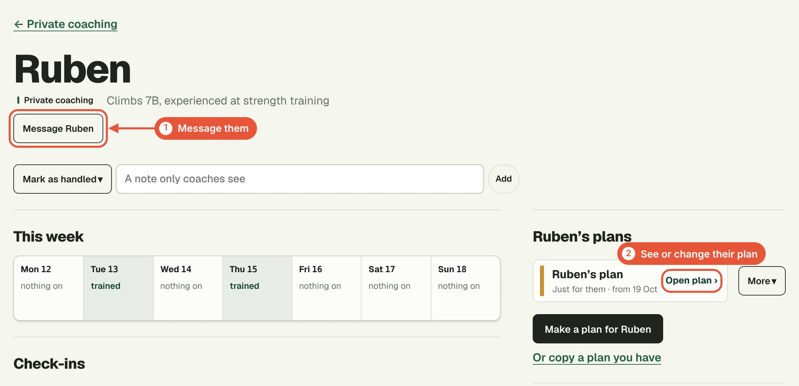The height and width of the screenshot is (386, 799).
Task: Make a plan for Ruben
Action: pos(598,329)
